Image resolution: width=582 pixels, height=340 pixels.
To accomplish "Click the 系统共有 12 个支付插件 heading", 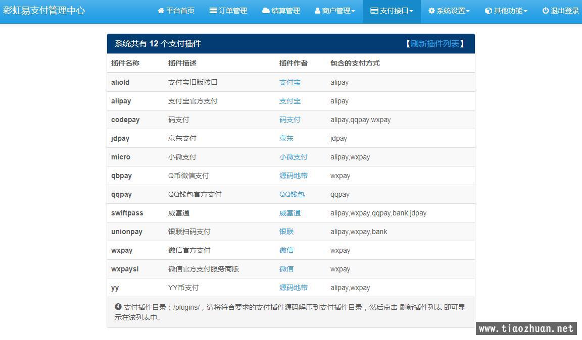I will pos(158,44).
